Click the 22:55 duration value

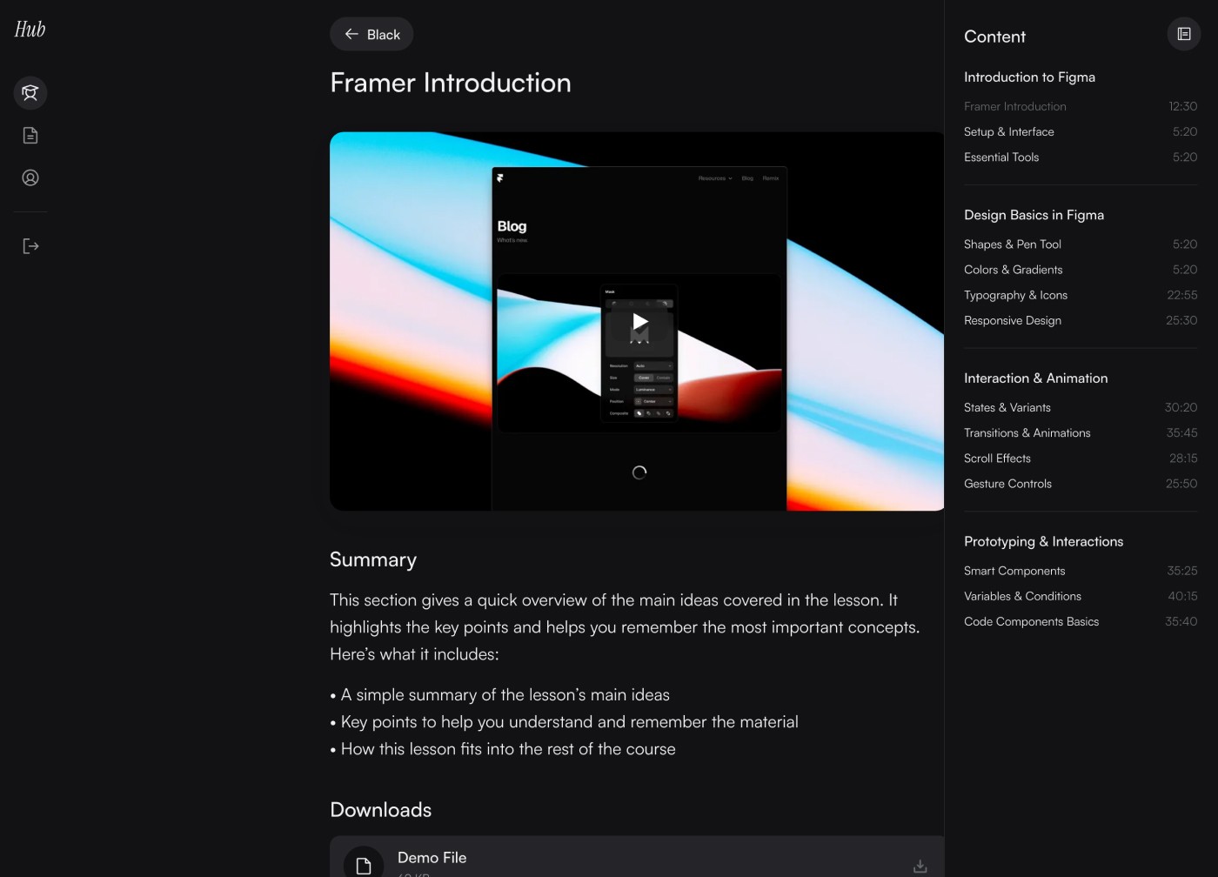tap(1181, 295)
